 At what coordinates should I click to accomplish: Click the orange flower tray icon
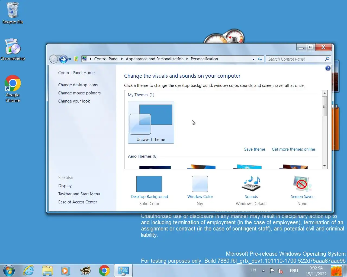pos(336,271)
